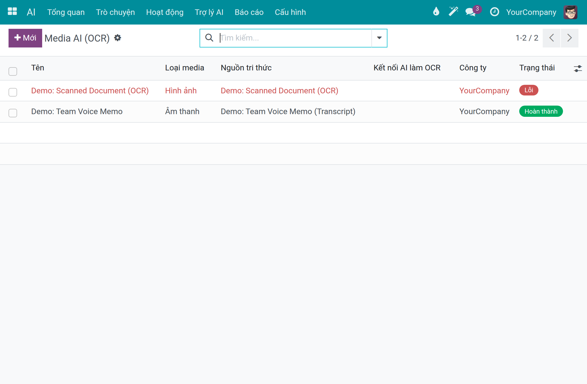587x384 pixels.
Task: Click YourCompany cell in Voice Memo row
Action: (x=484, y=111)
